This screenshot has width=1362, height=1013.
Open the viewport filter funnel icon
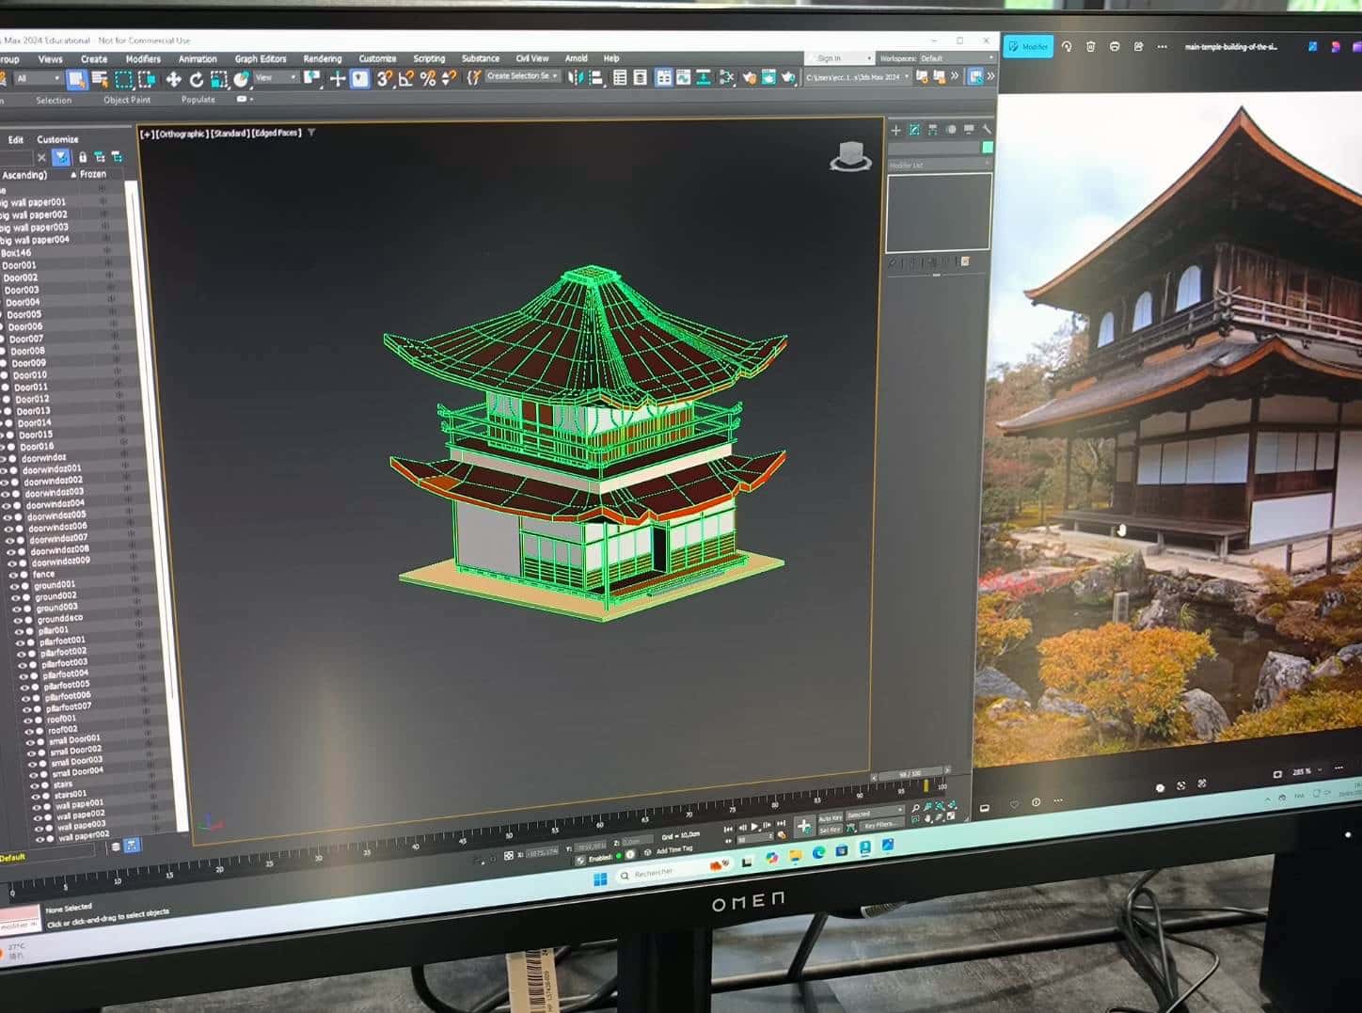pos(311,133)
